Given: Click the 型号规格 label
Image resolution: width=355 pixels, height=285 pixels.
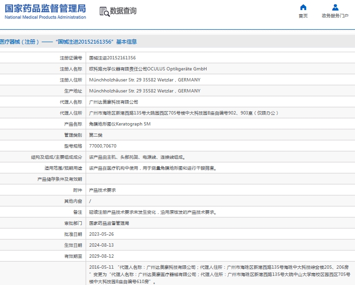Looking at the screenshot, I should pyautogui.click(x=73, y=146).
